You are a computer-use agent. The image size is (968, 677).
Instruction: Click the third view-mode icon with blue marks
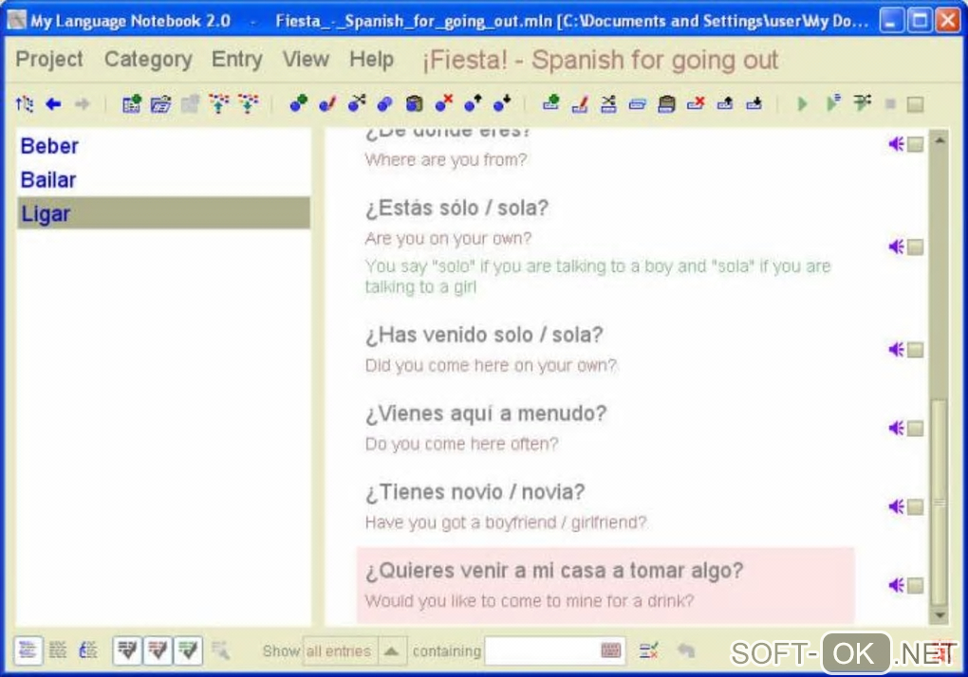click(x=87, y=650)
